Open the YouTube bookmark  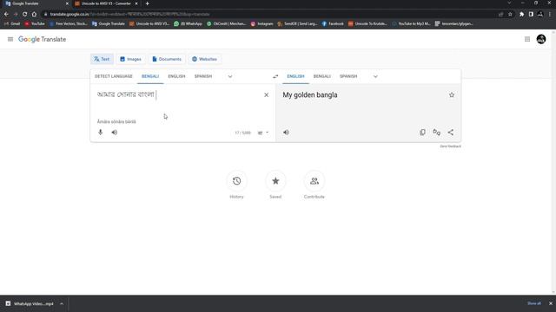click(35, 23)
